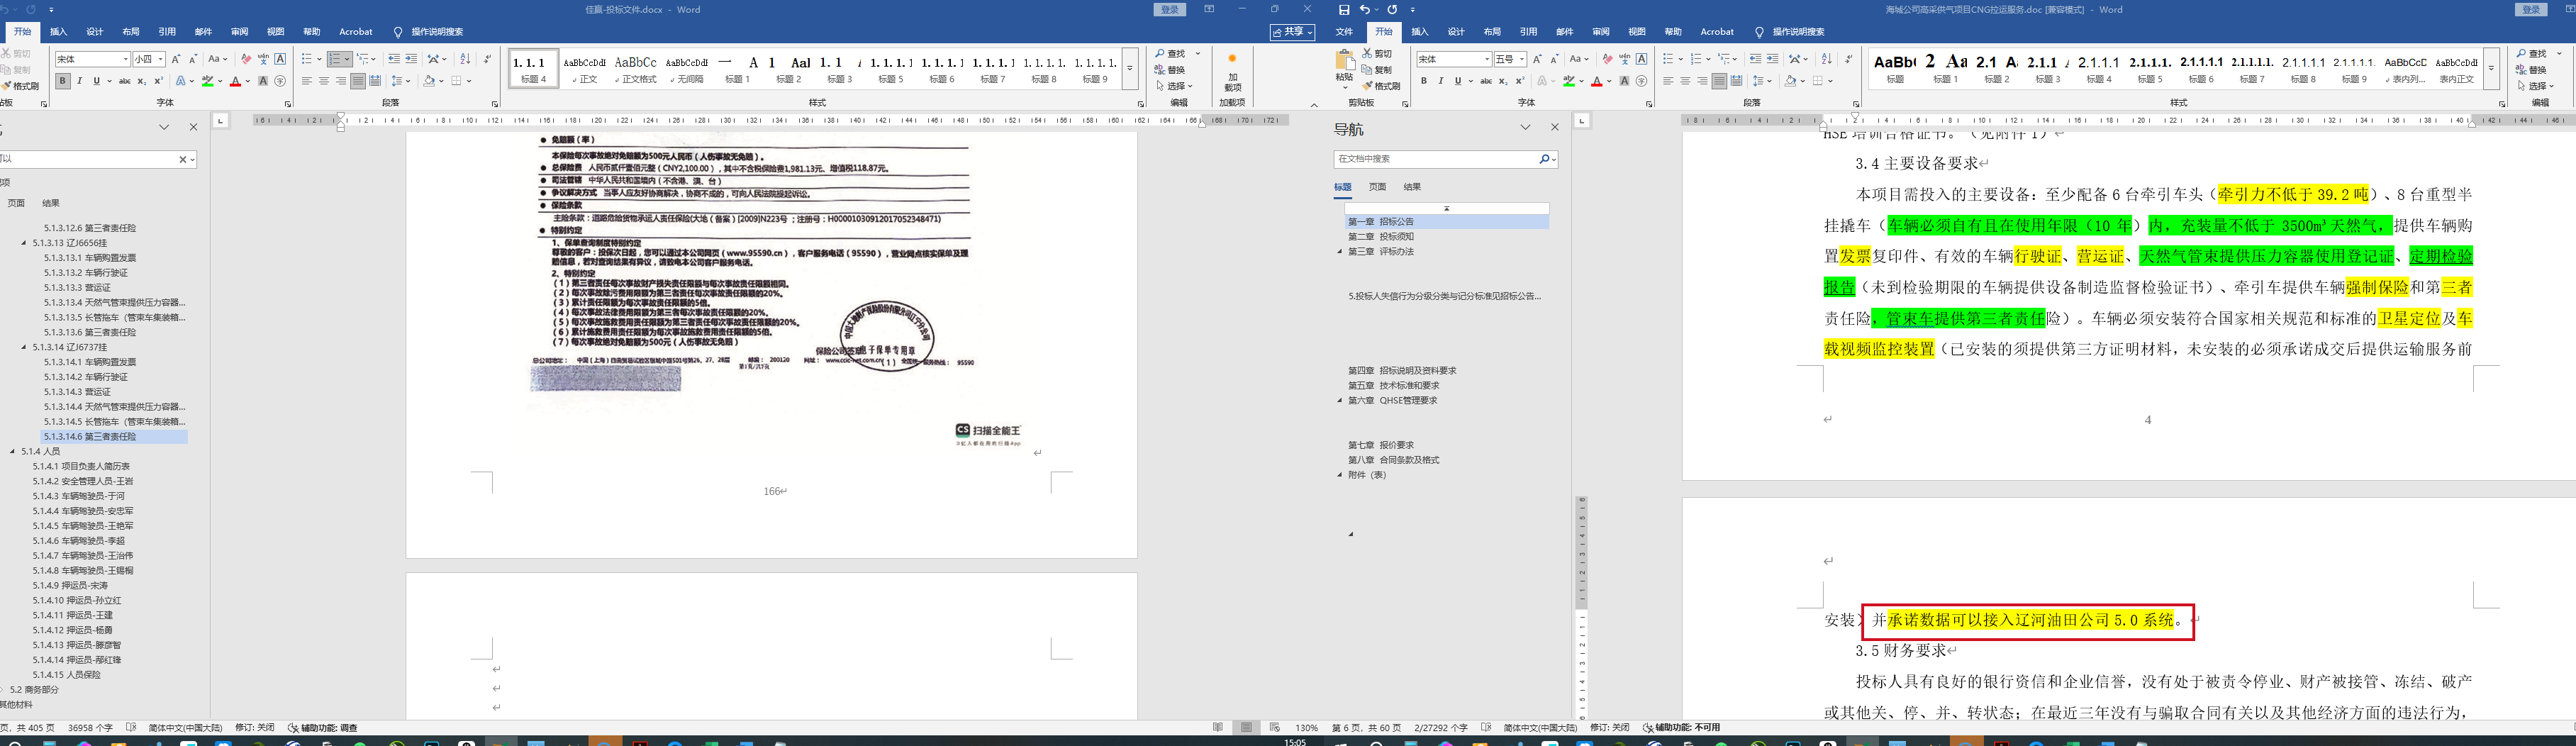
Task: Open the Select (选择) dropdown in the right Word window
Action: click(2540, 86)
